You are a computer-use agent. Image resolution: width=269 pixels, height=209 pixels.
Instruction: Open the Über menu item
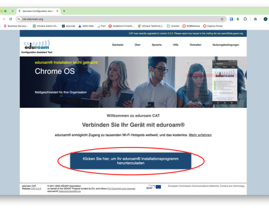click(137, 45)
